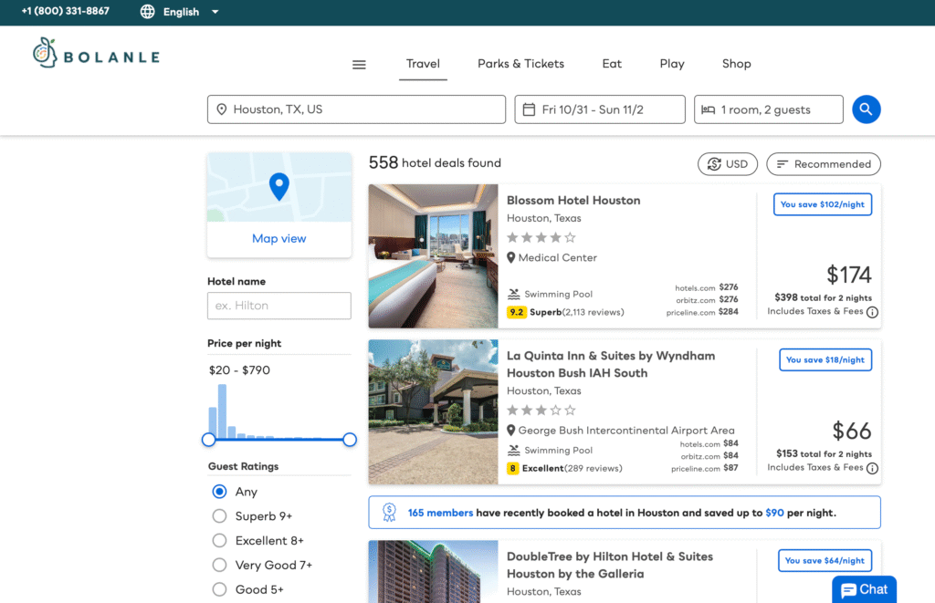
Task: Click the 558 hotel deals found heading
Action: [435, 162]
